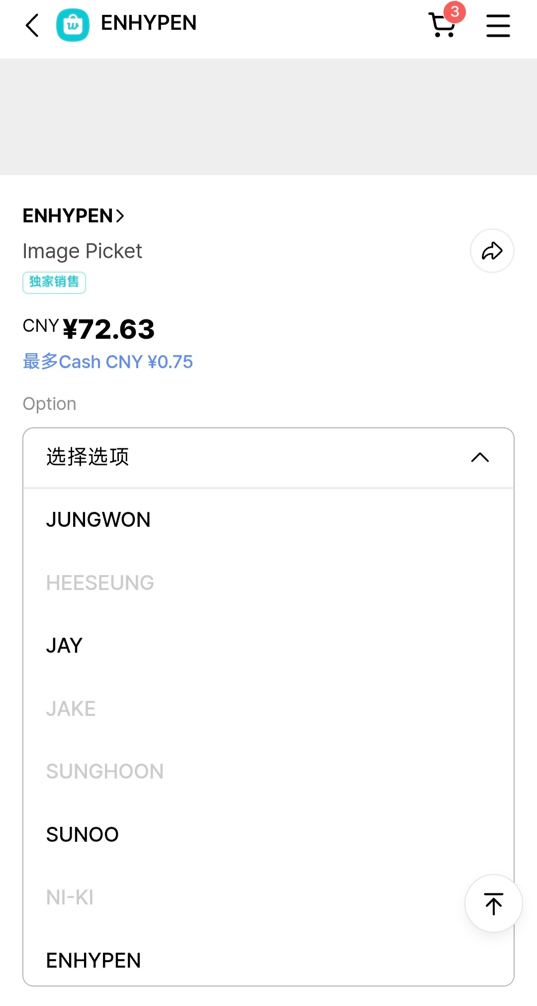Tap the red cart badge showing 3

[x=454, y=12]
